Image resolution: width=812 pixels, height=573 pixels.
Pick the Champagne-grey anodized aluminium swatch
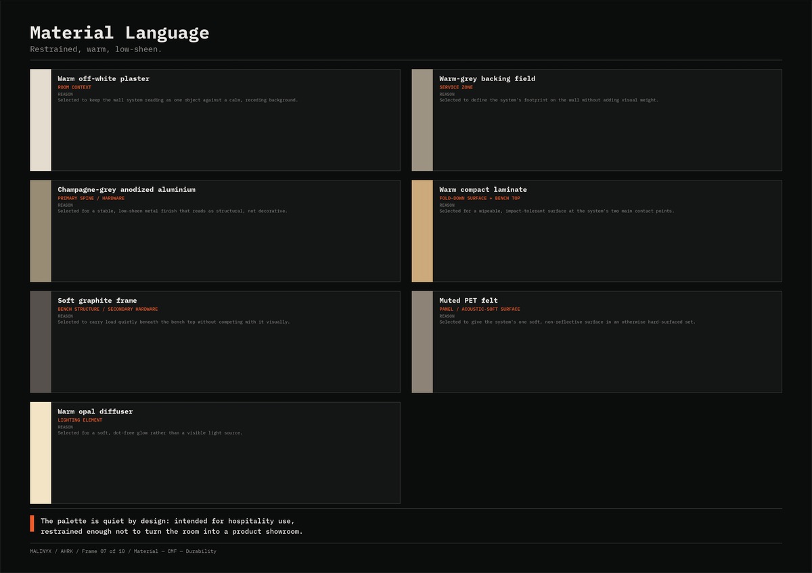[41, 231]
